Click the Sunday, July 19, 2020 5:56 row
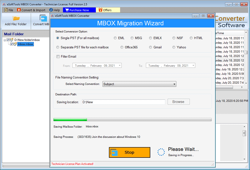The height and width of the screenshot is (170, 250). (230, 74)
